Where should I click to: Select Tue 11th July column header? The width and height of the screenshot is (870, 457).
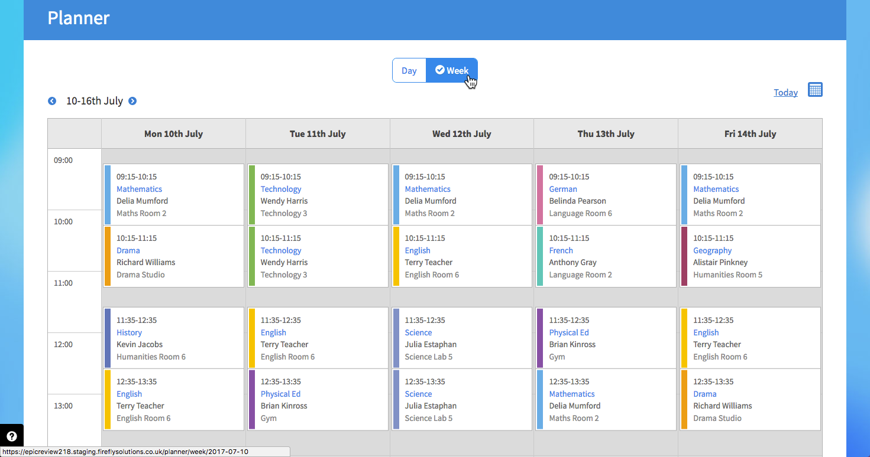click(x=318, y=134)
